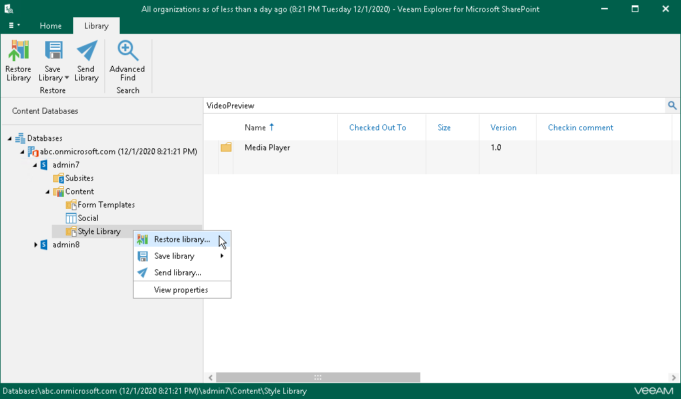Click the Save library submenu arrow
Image resolution: width=681 pixels, height=399 pixels.
pos(222,256)
